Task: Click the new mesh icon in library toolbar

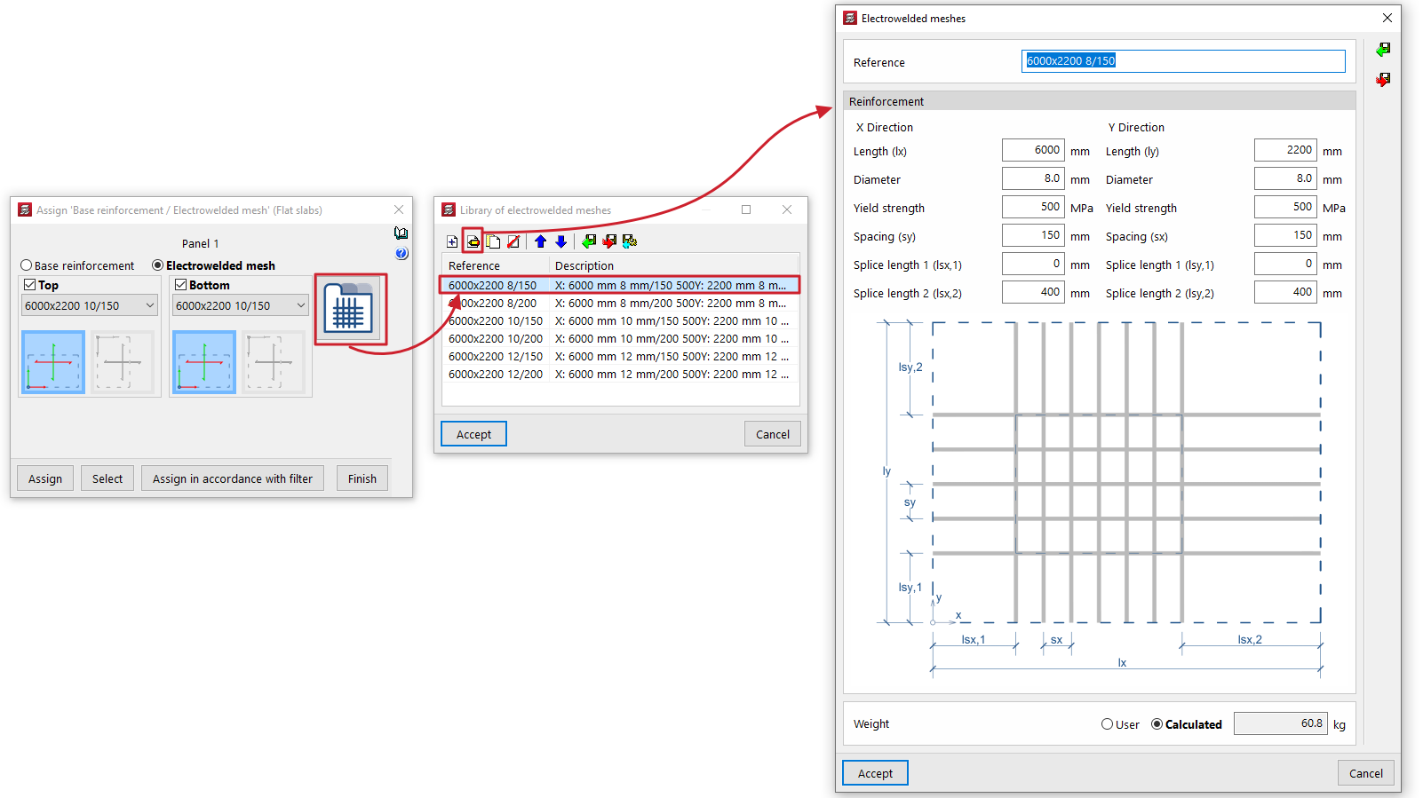Action: click(x=452, y=241)
